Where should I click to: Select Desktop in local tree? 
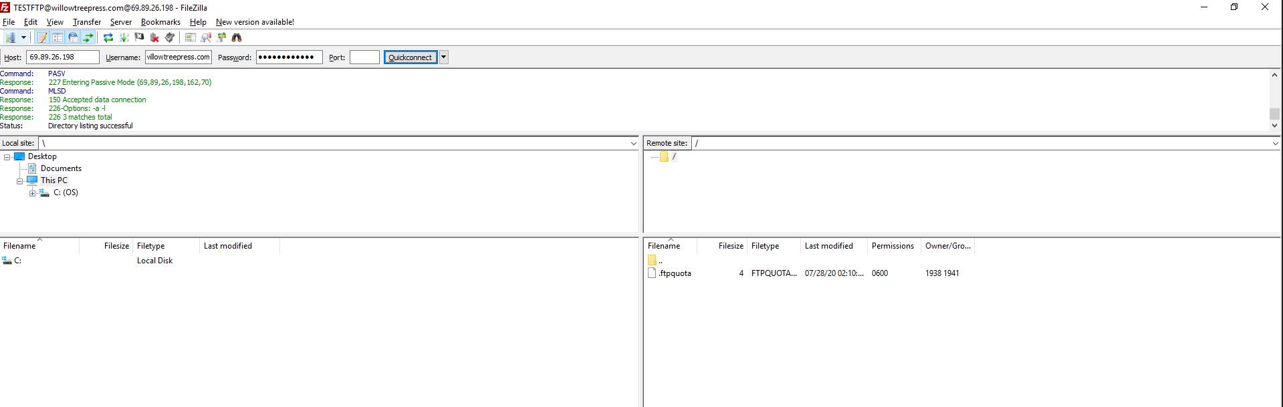[42, 156]
